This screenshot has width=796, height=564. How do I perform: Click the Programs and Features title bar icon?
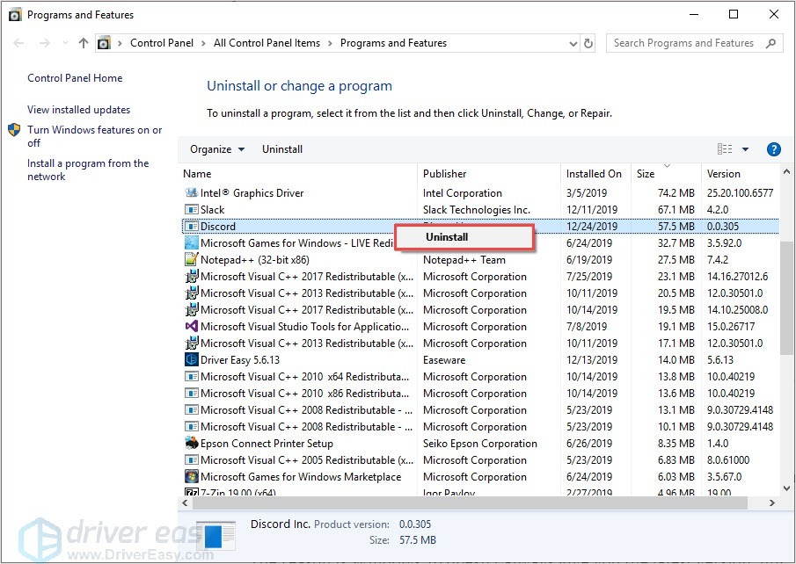click(15, 15)
